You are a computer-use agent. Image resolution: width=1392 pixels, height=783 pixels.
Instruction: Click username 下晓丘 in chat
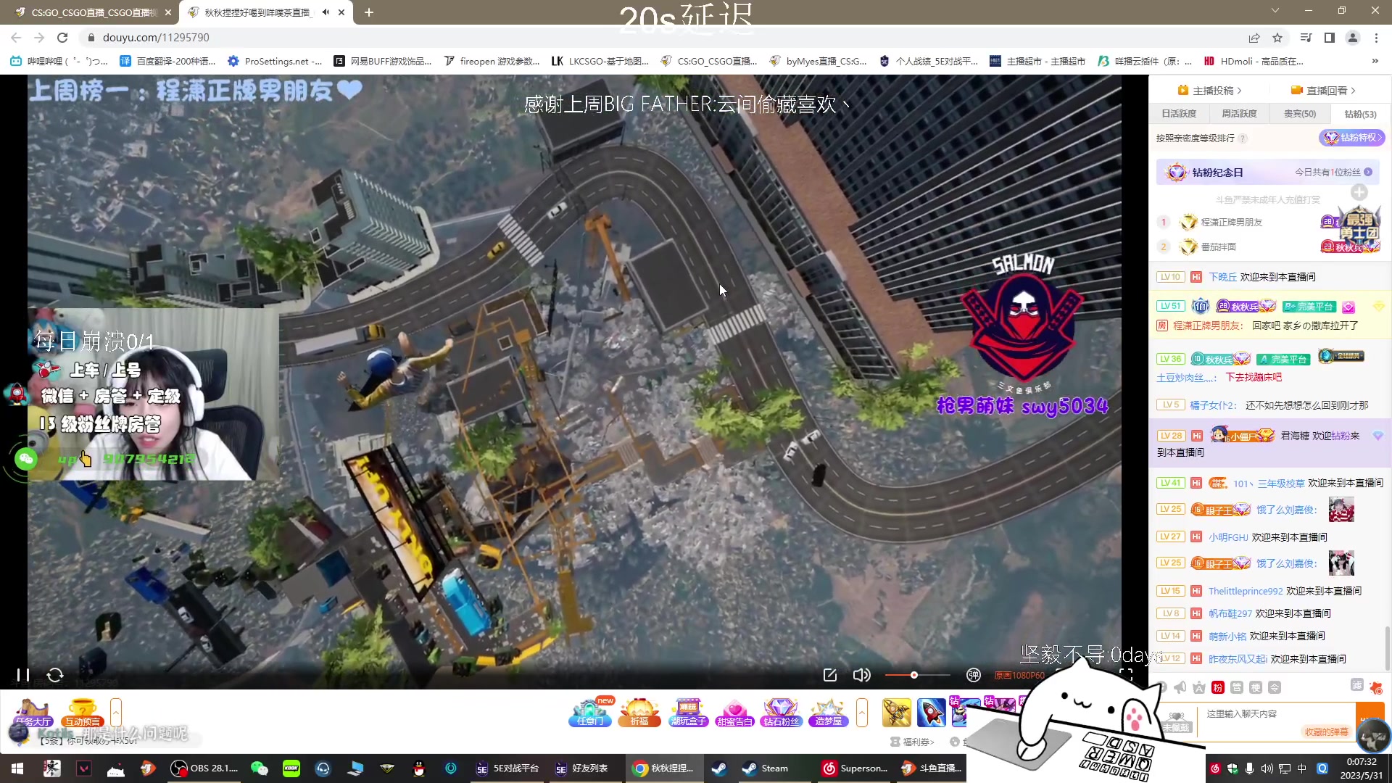point(1222,277)
